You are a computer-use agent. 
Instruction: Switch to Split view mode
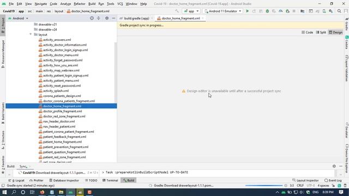pos(321,32)
